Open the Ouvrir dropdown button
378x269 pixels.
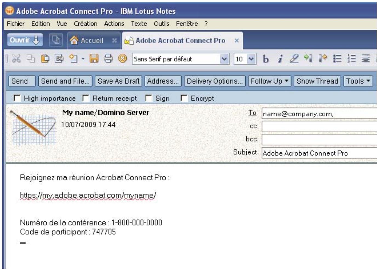(x=25, y=40)
